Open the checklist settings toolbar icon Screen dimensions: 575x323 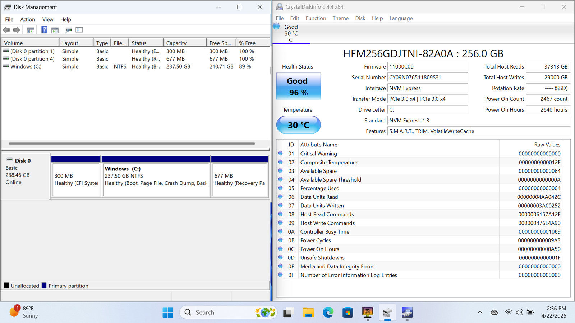tap(79, 30)
